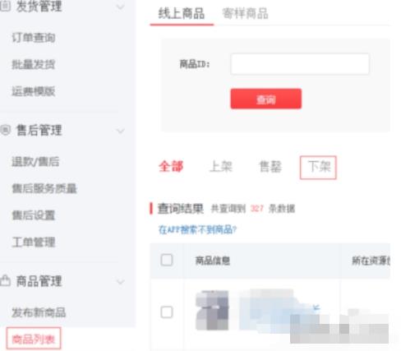The width and height of the screenshot is (401, 351).
Task: Click the blurred product thumbnail image
Action: click(x=212, y=310)
